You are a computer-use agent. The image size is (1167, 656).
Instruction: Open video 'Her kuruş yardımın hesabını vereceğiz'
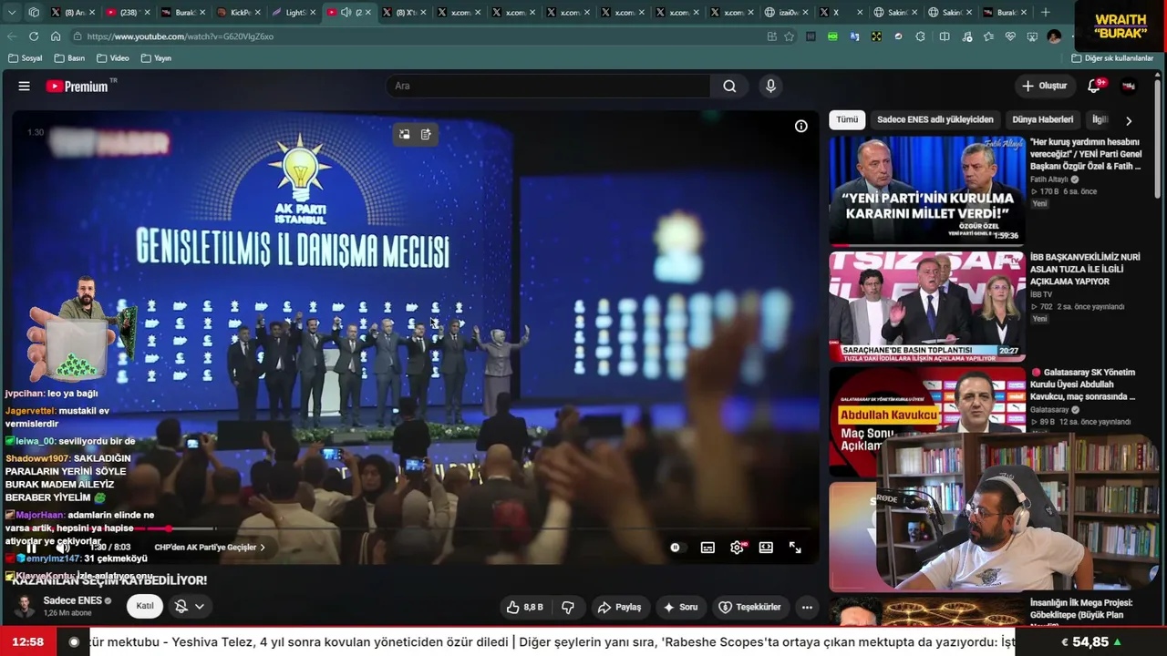(1085, 154)
